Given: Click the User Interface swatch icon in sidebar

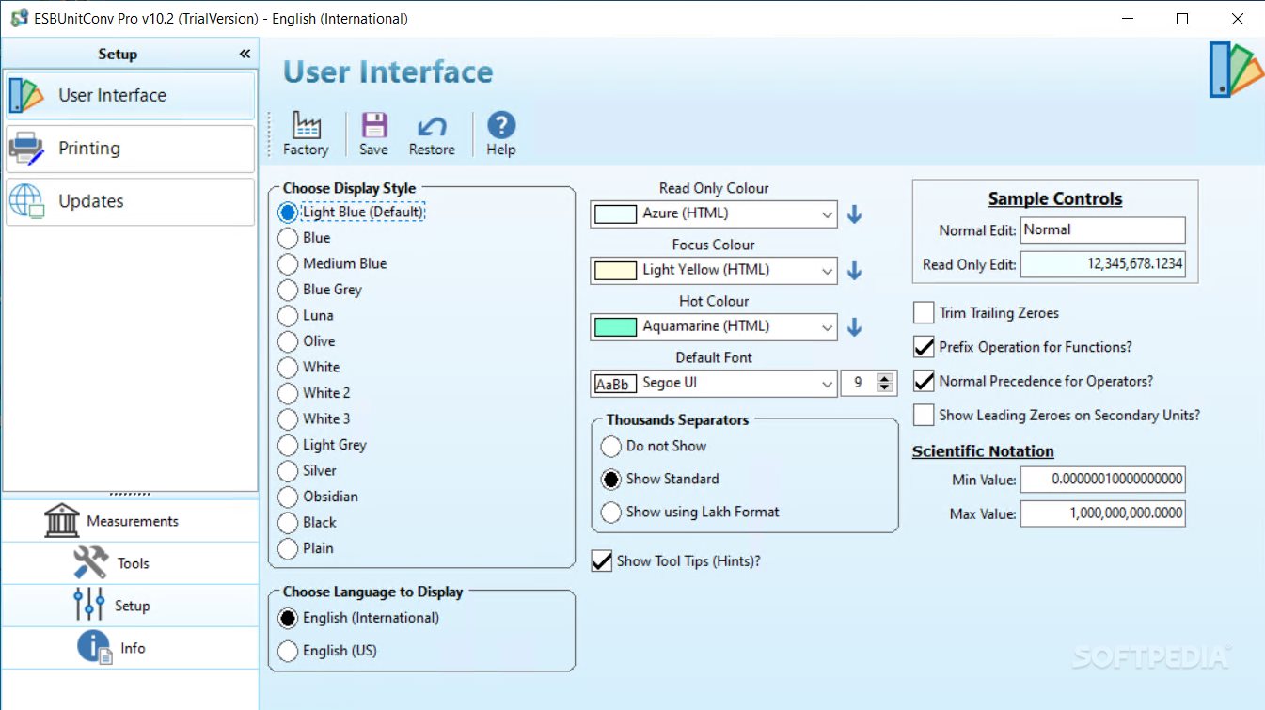Looking at the screenshot, I should pyautogui.click(x=27, y=95).
